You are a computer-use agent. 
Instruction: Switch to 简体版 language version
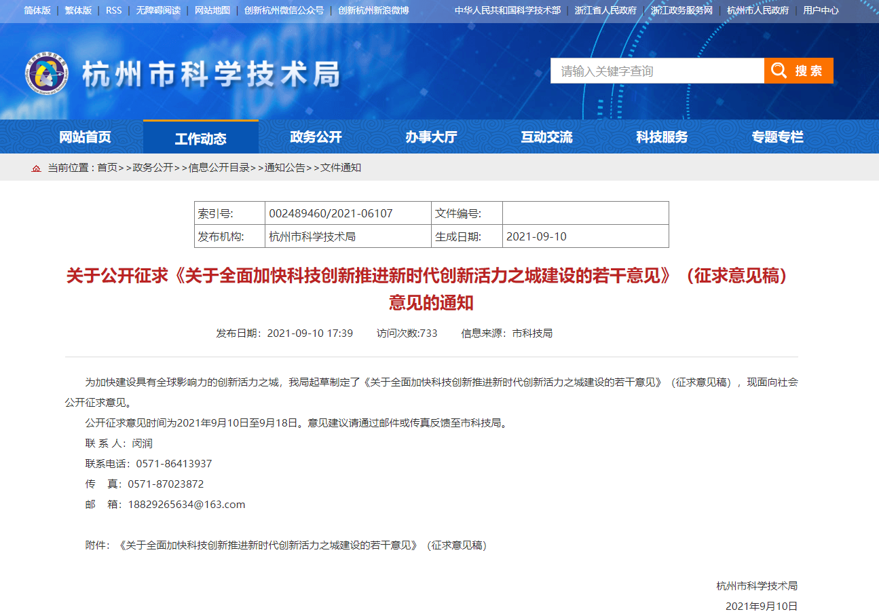point(37,11)
